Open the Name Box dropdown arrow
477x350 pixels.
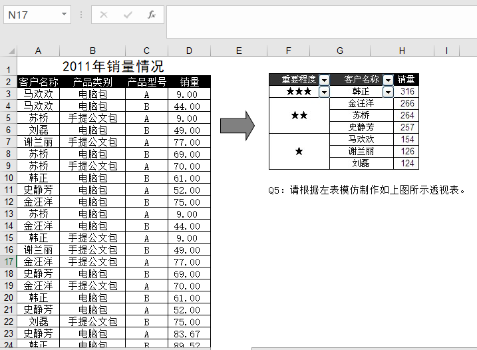[64, 14]
